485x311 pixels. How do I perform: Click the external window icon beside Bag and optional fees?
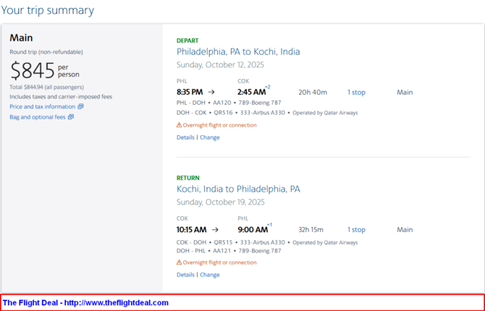pyautogui.click(x=71, y=117)
